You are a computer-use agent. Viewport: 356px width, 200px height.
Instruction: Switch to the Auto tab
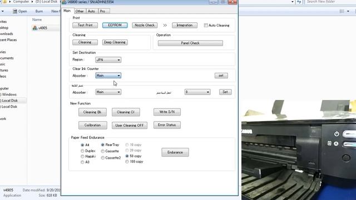91,11
